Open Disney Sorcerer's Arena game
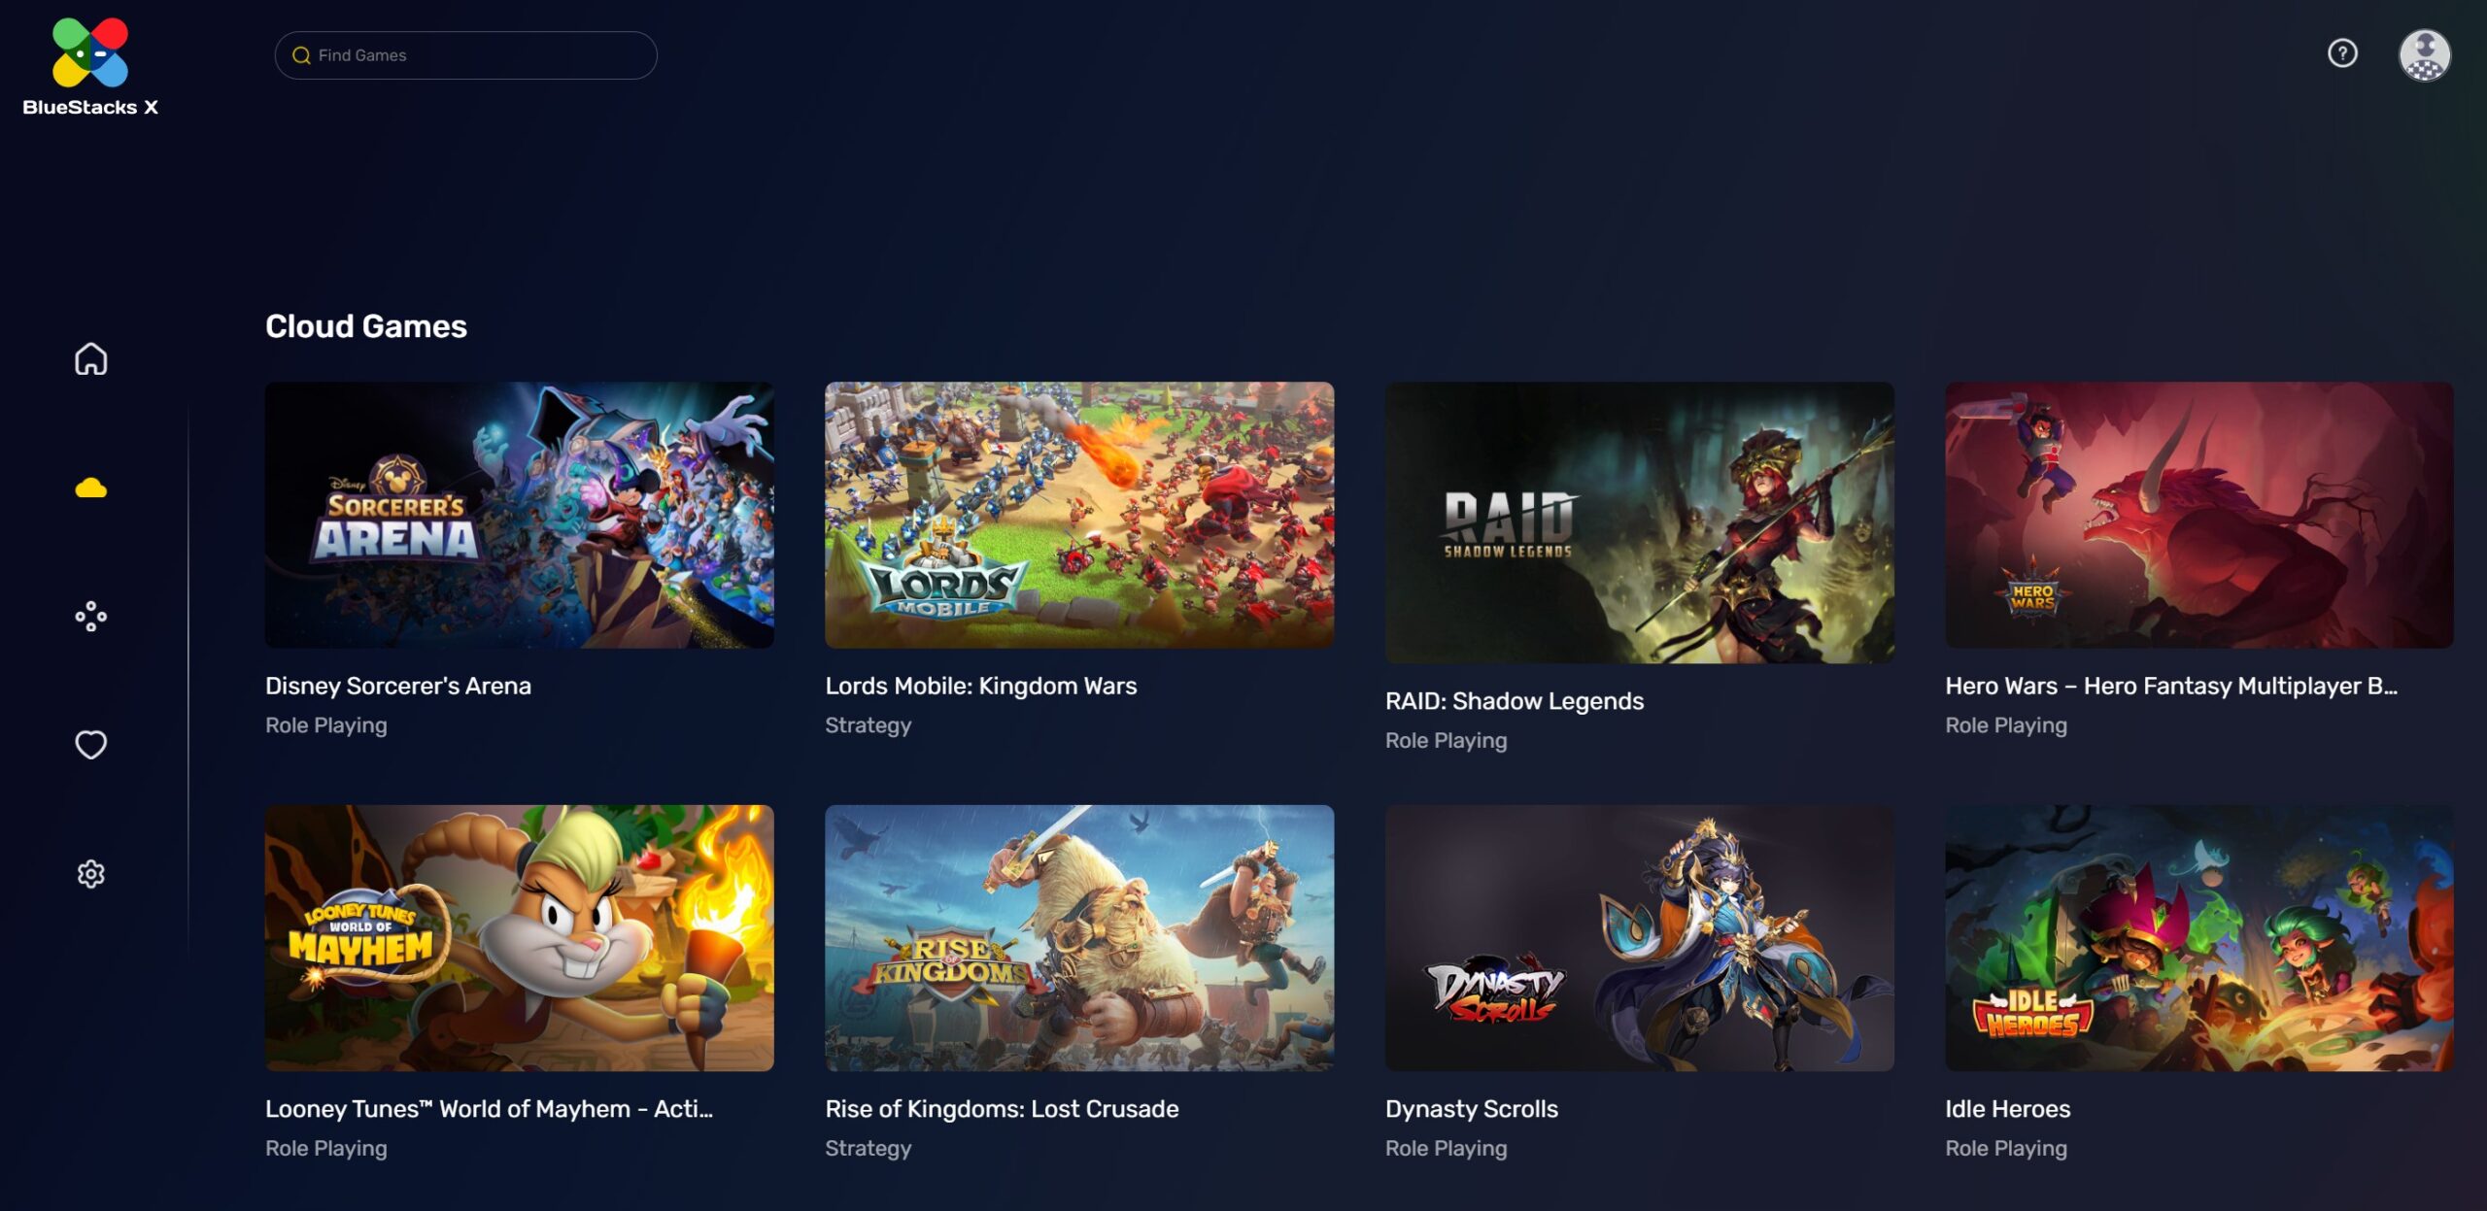2487x1211 pixels. pyautogui.click(x=519, y=515)
